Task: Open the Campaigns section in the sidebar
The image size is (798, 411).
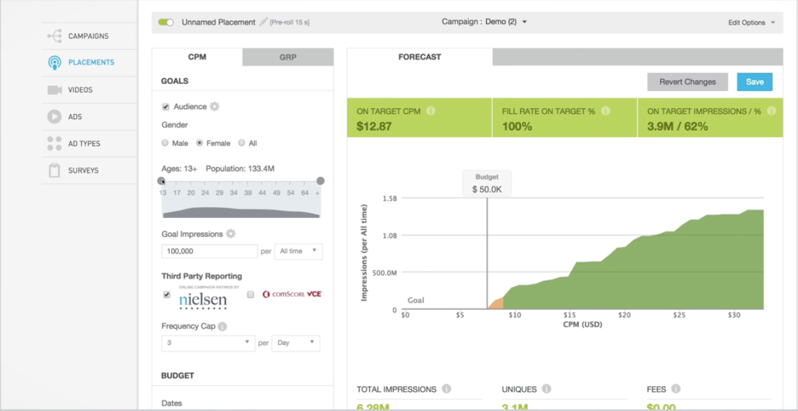Action: pyautogui.click(x=56, y=36)
